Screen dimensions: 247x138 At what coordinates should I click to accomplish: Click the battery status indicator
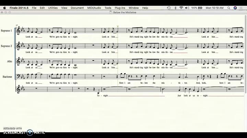pyautogui.click(x=197, y=8)
